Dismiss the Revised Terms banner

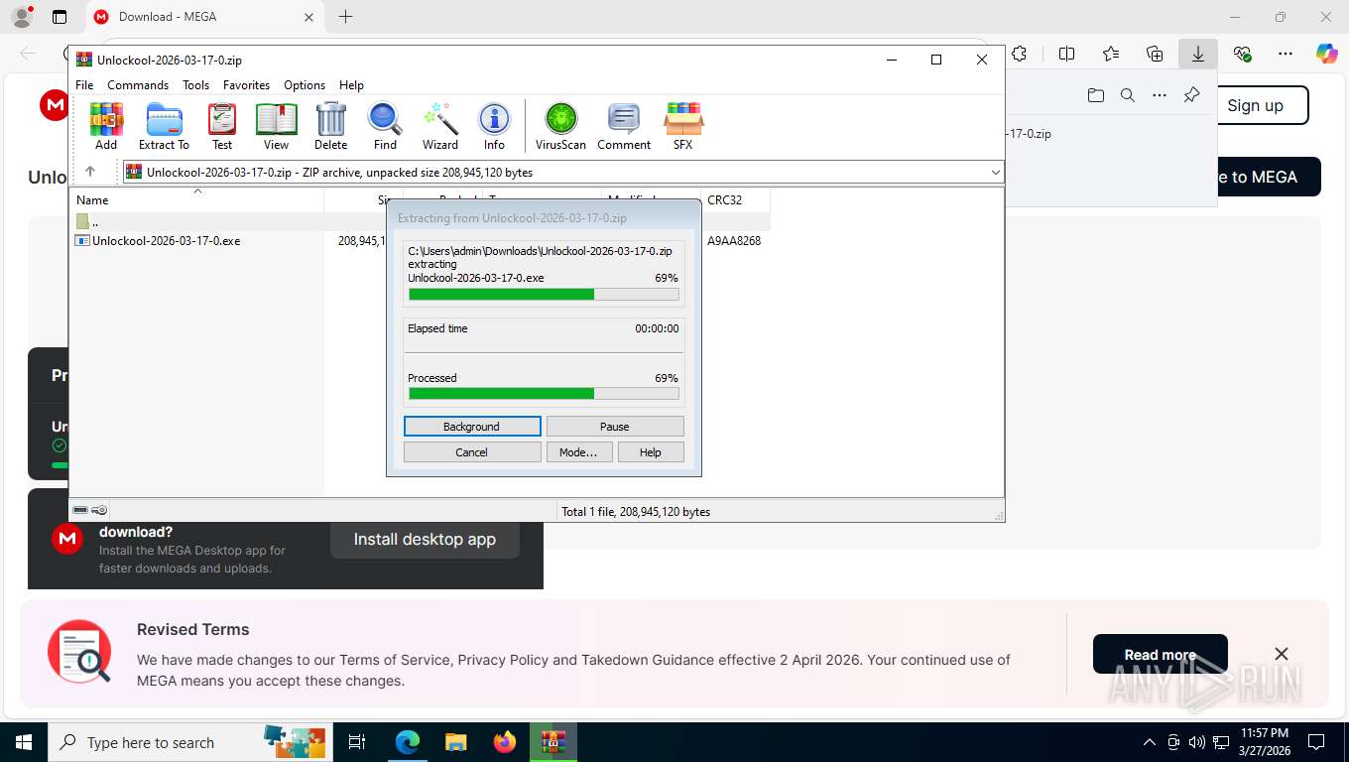(x=1282, y=654)
